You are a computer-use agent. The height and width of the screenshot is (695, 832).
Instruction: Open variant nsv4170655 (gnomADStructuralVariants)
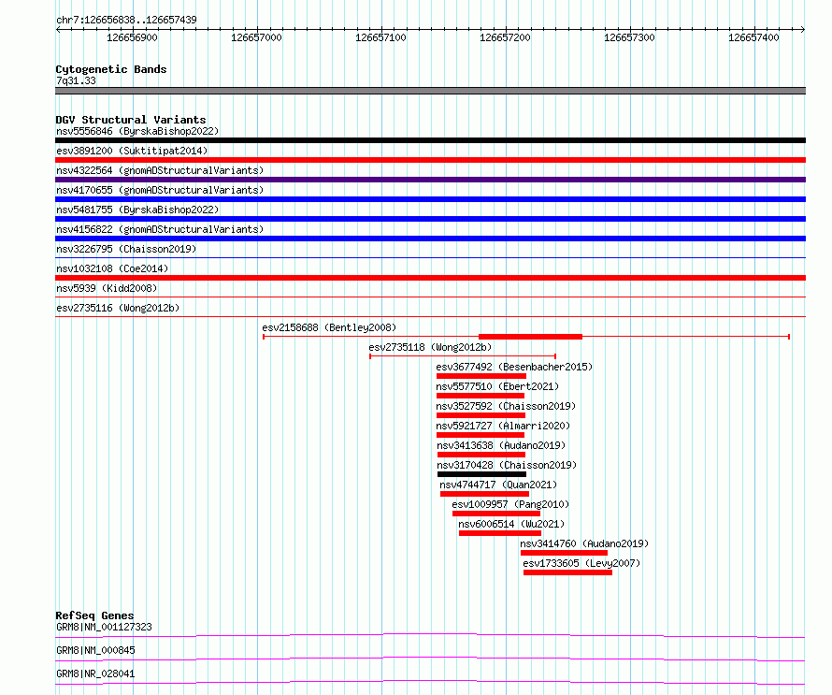[160, 190]
